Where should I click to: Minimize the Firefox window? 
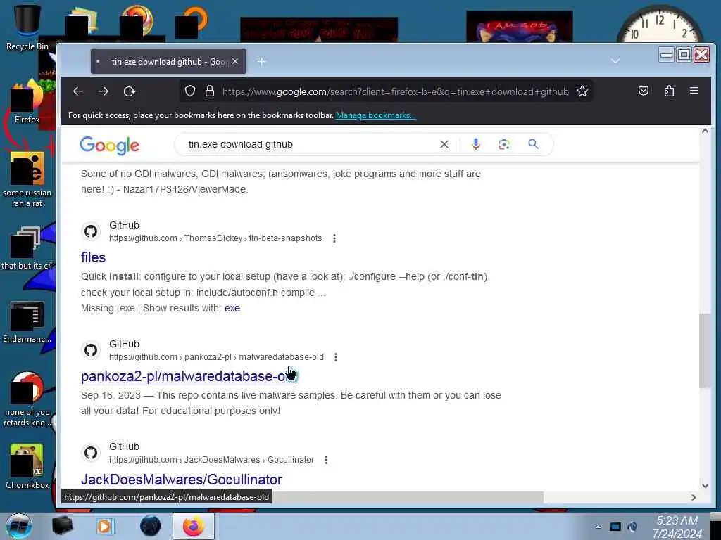(666, 55)
